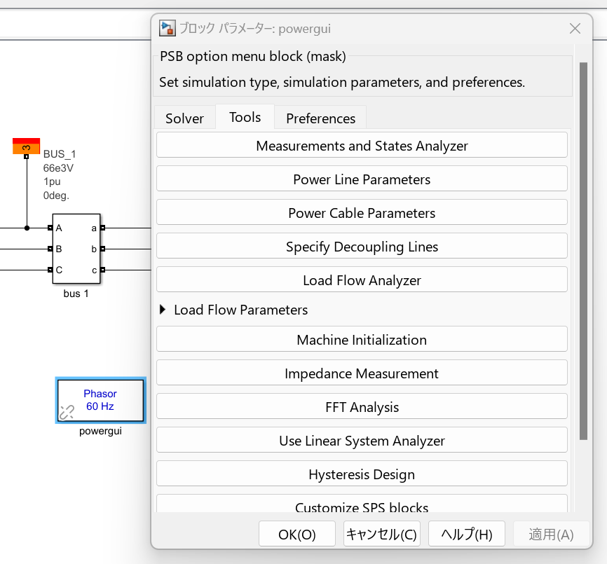Switch to the Solver tab
607x564 pixels.
tap(184, 118)
